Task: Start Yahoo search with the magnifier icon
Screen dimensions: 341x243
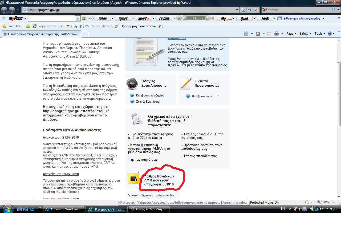Action: pos(333,10)
